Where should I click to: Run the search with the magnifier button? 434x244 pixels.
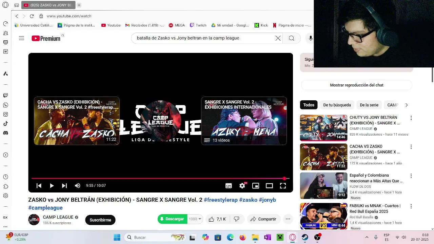tap(292, 38)
